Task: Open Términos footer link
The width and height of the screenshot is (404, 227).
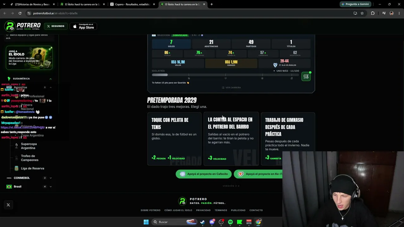Action: click(221, 210)
